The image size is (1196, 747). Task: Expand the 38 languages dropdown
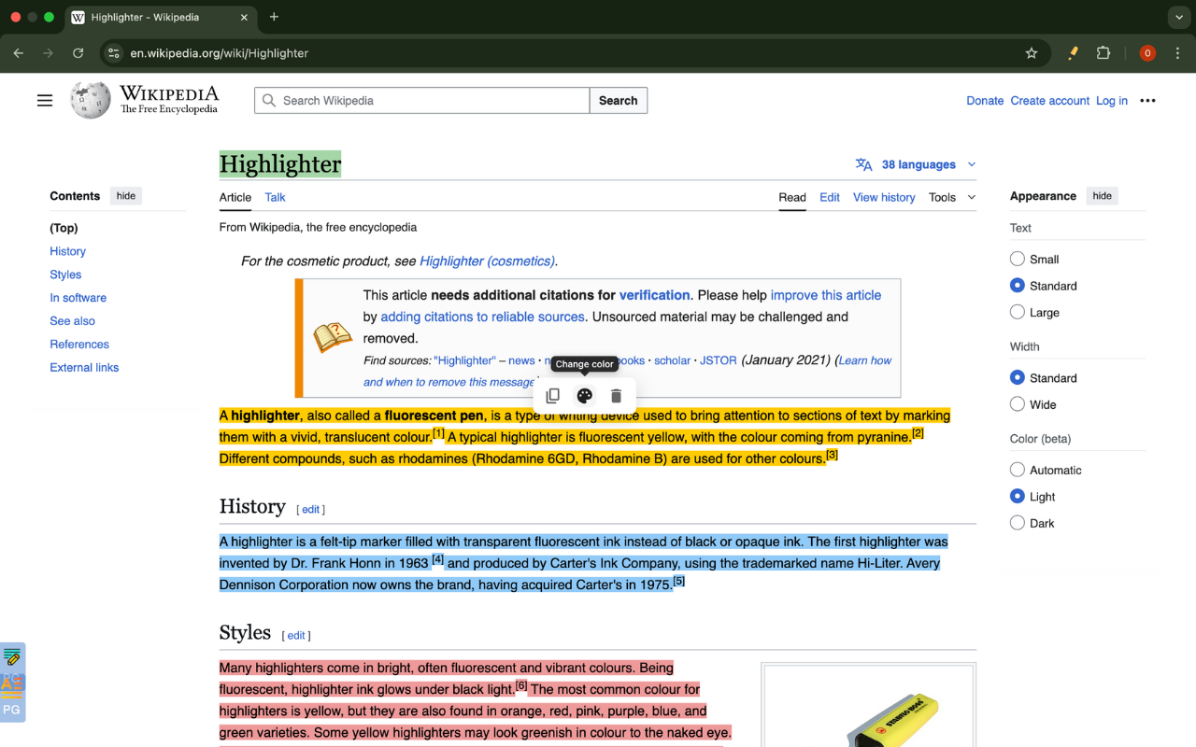point(917,164)
